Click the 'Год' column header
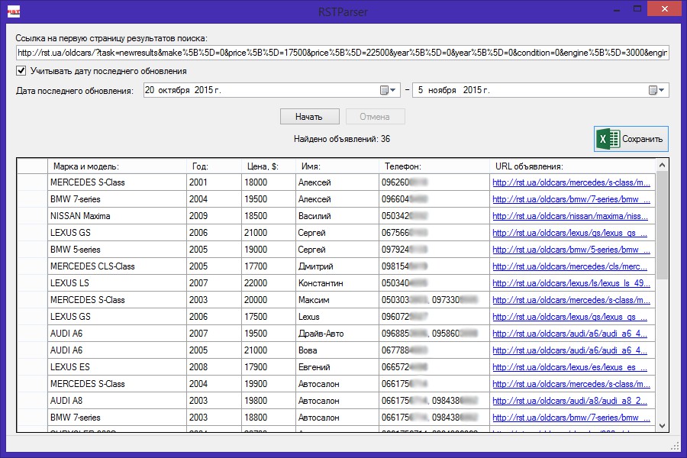This screenshot has height=458, width=687. (213, 166)
